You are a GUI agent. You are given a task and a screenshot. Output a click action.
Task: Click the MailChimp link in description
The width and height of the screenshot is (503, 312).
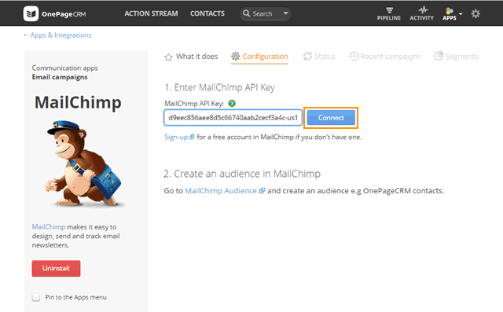tap(49, 226)
